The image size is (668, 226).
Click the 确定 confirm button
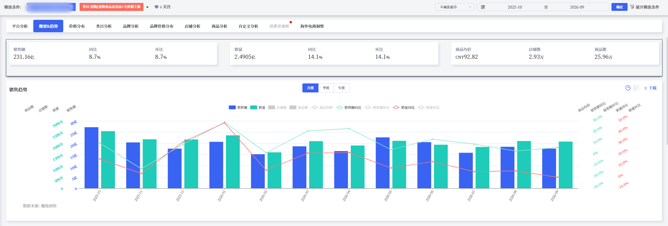(x=619, y=7)
